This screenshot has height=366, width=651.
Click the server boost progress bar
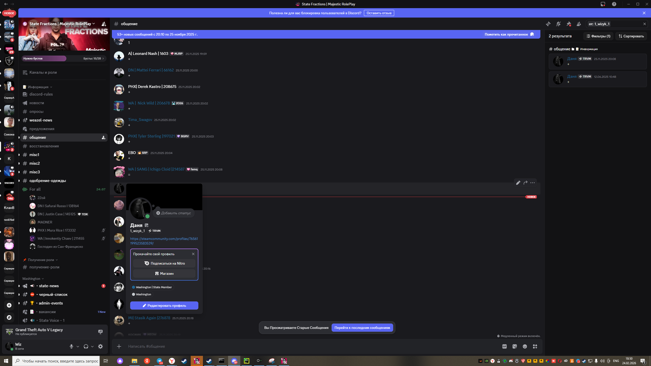point(64,58)
